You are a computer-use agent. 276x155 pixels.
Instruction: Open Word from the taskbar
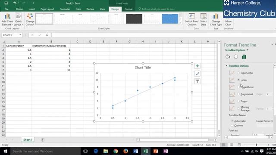coord(135,151)
